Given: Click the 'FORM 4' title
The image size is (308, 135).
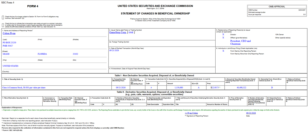Looking at the screenshot, I should click(33, 6).
